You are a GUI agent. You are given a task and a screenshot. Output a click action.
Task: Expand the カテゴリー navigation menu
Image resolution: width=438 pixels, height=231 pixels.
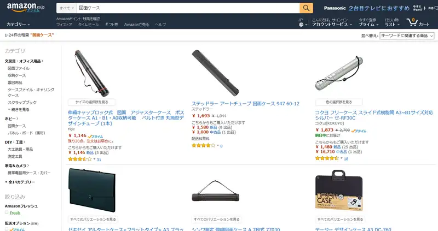18,25
